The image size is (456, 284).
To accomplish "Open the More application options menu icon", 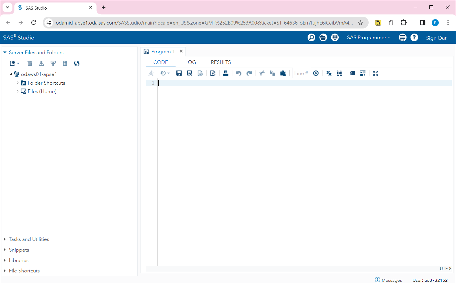I will click(x=403, y=38).
